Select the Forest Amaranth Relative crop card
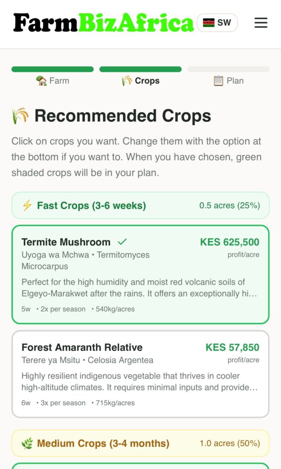Screen dimensions: 281x469 [141, 374]
